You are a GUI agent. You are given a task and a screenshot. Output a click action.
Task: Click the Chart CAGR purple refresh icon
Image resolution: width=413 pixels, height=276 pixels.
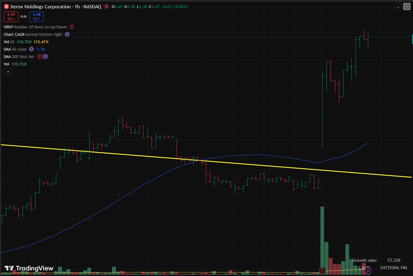(67, 34)
